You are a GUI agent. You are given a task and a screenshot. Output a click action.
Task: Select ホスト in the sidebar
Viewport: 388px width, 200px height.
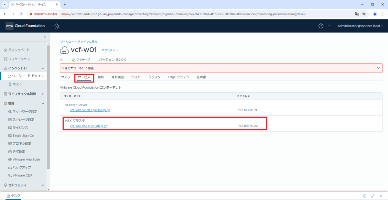pos(15,84)
